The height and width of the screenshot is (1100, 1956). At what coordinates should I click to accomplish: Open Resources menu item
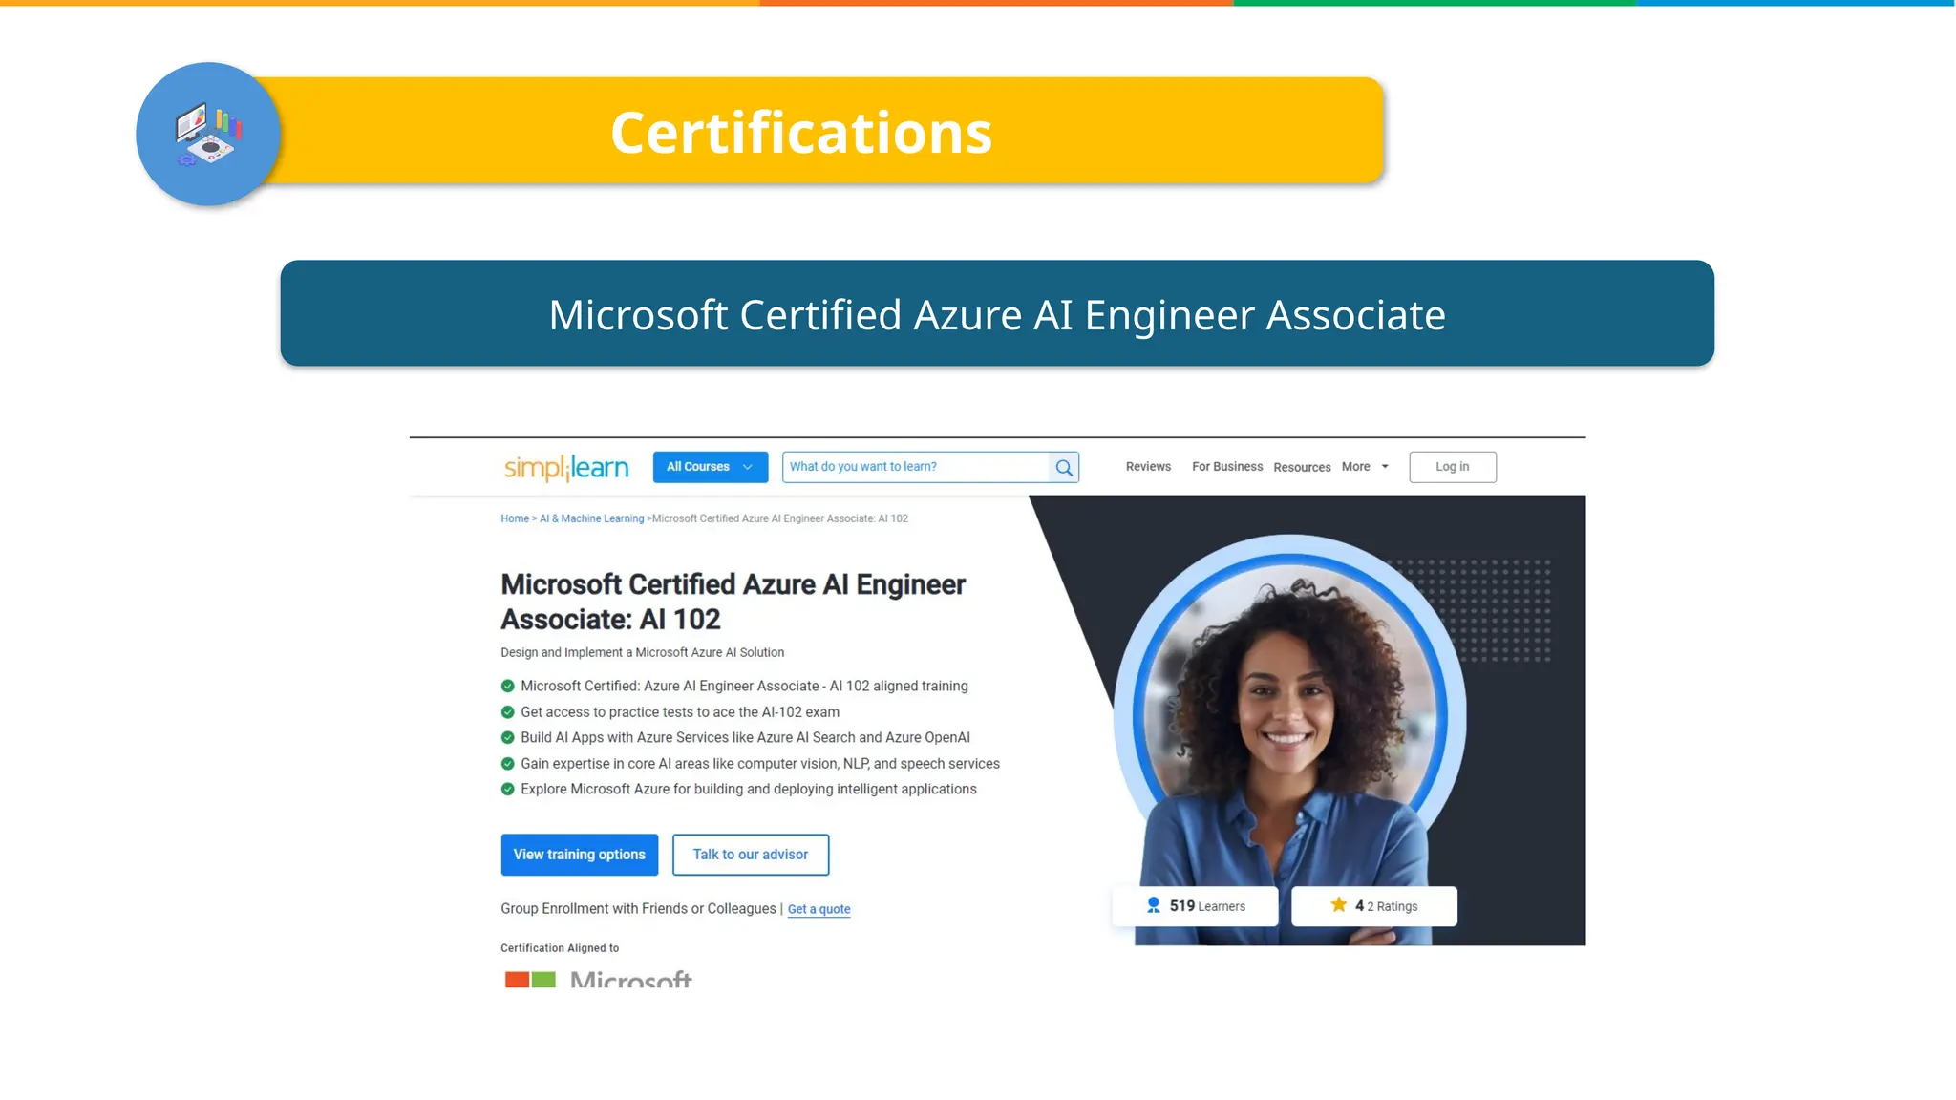pyautogui.click(x=1302, y=467)
